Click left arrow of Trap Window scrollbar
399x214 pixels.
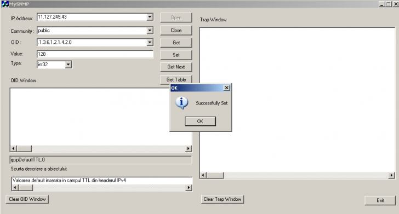tap(203, 175)
